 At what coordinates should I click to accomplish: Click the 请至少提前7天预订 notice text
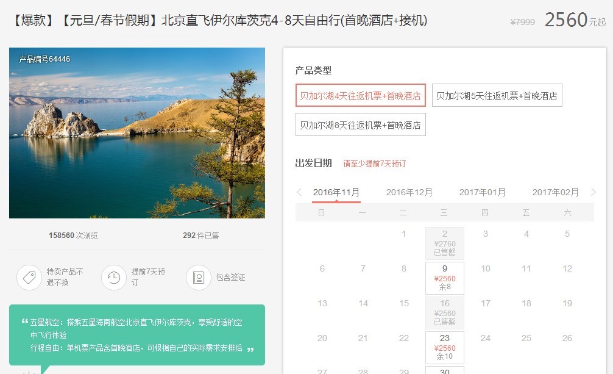(375, 164)
